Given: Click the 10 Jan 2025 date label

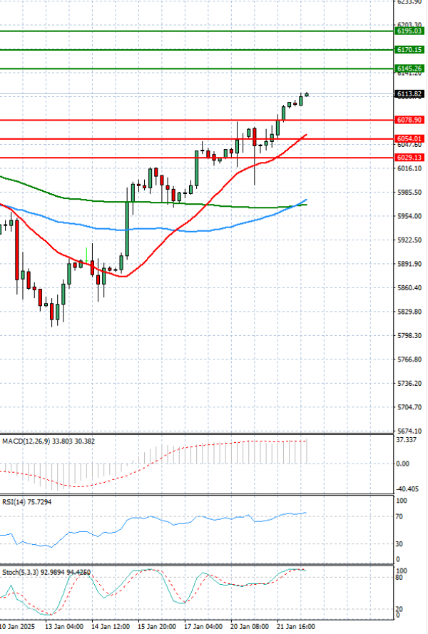Looking at the screenshot, I should 17,626.
